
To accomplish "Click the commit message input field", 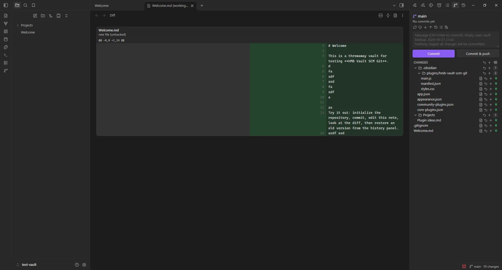I will tap(456, 40).
